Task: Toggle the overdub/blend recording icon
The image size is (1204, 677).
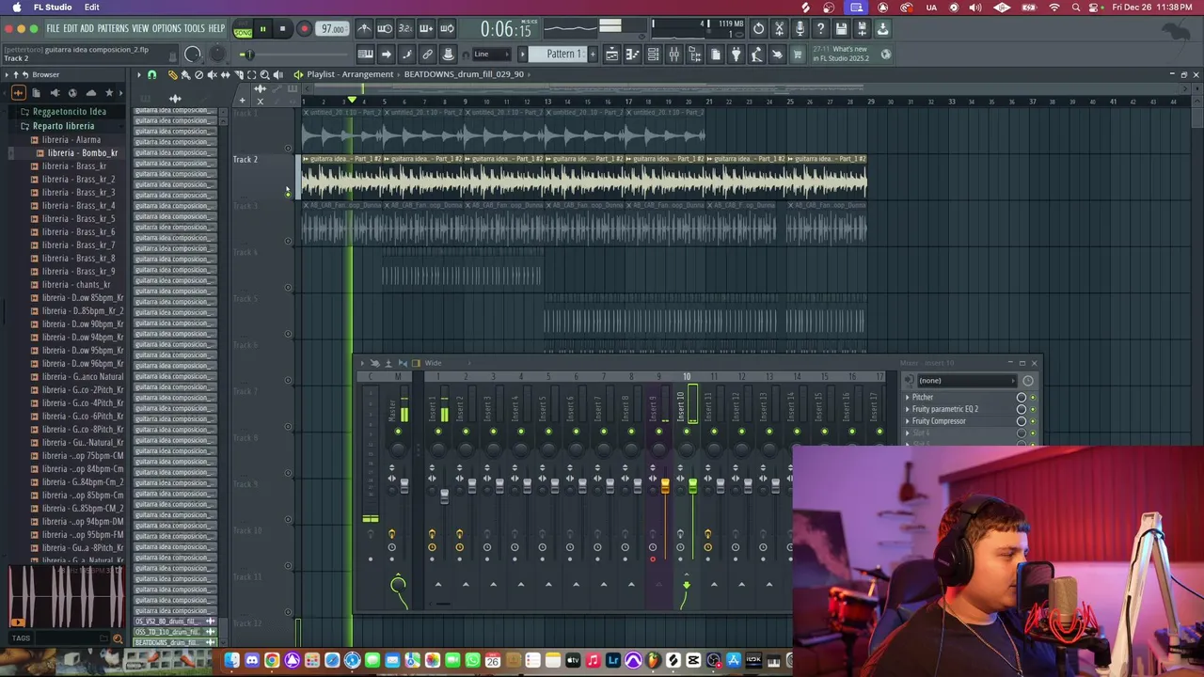Action: point(426,28)
